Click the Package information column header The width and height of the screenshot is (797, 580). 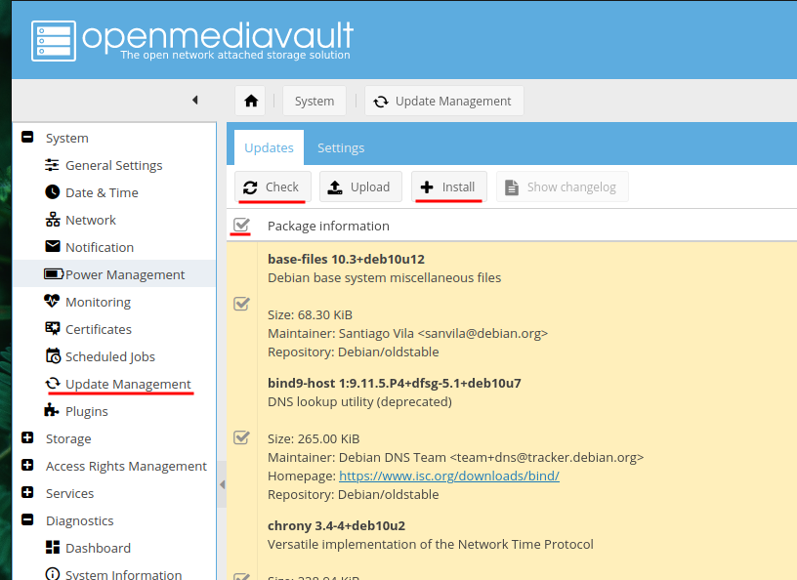pyautogui.click(x=328, y=226)
